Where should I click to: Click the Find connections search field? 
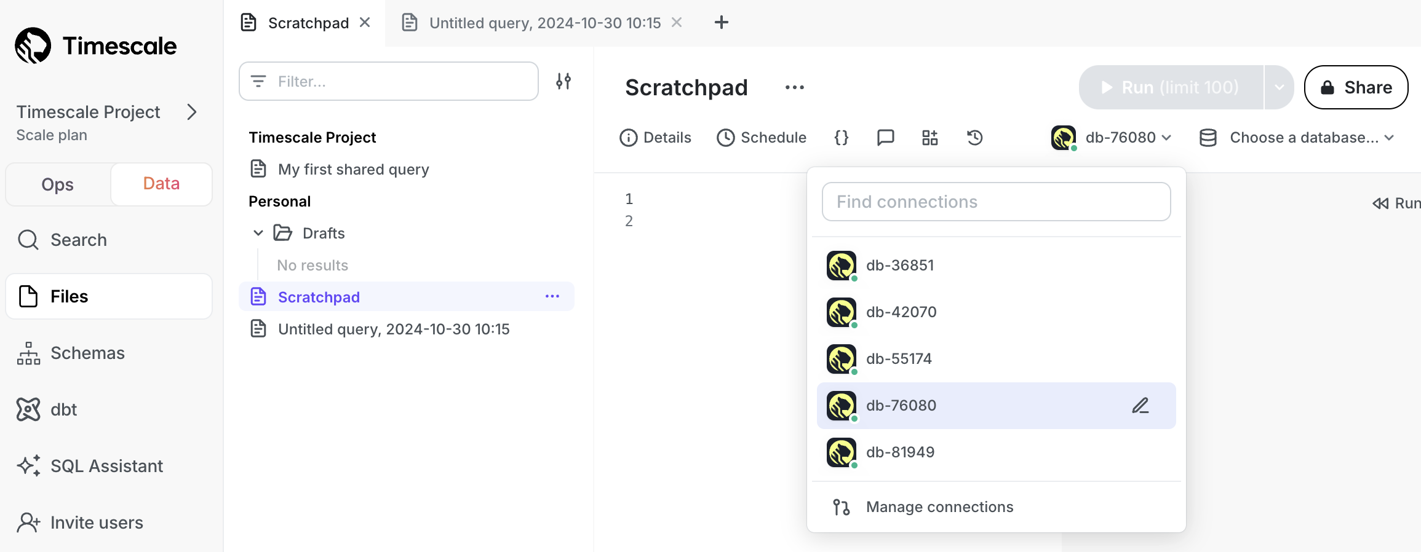[995, 202]
